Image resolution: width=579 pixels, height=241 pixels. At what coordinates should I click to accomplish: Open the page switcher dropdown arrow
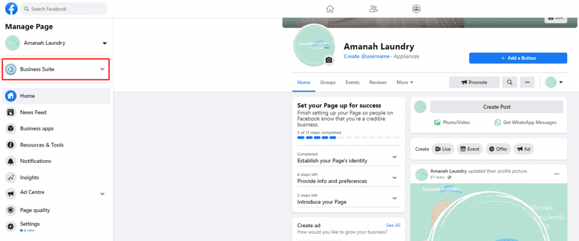pos(105,43)
